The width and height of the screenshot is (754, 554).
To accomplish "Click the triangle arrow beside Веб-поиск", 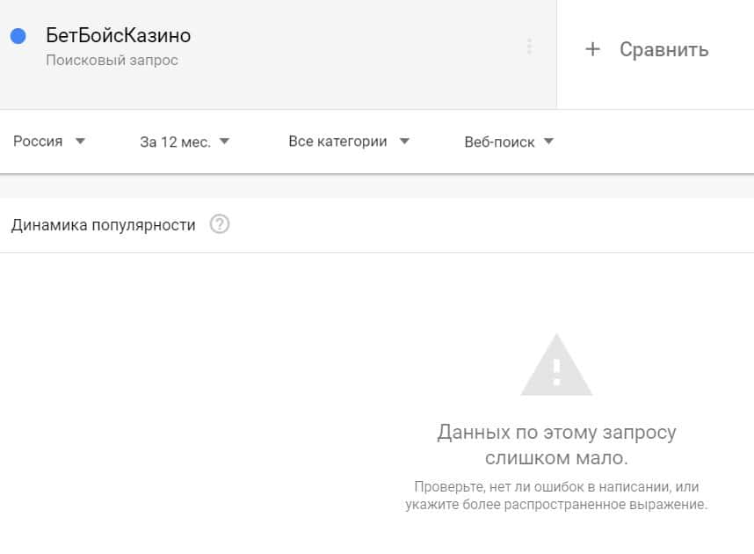I will [x=548, y=141].
